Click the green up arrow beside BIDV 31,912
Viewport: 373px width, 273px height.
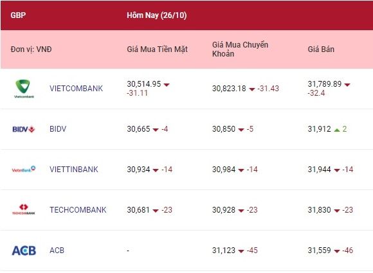click(336, 130)
